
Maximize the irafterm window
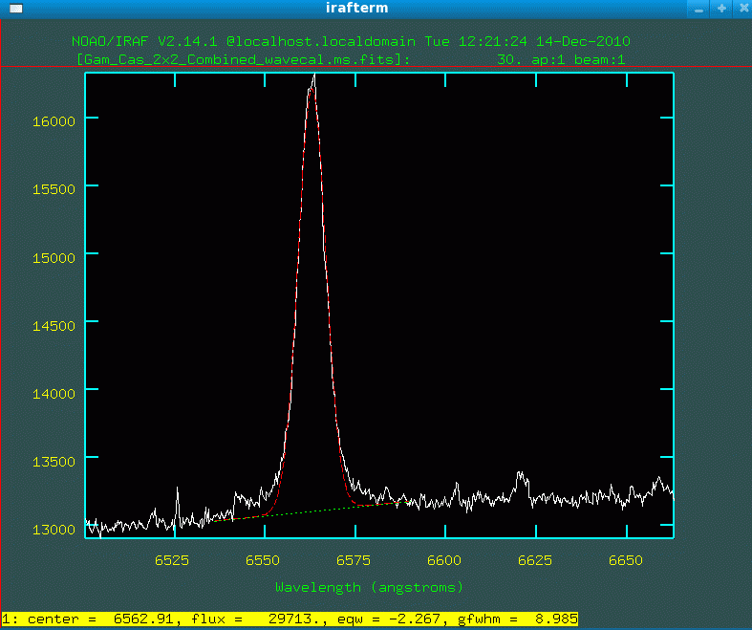pyautogui.click(x=720, y=9)
